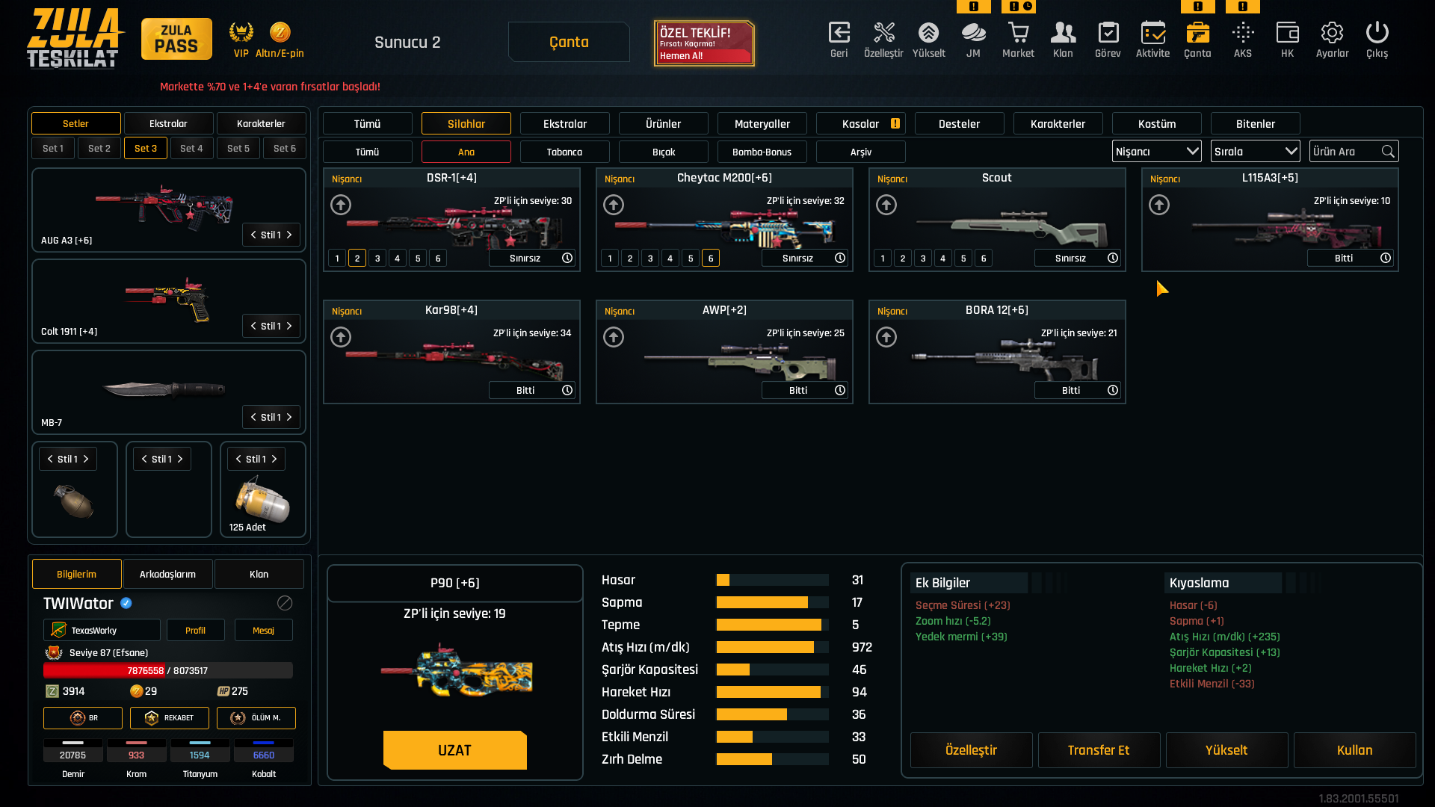Go back using the Geri icon
The image size is (1435, 807).
pos(839,40)
